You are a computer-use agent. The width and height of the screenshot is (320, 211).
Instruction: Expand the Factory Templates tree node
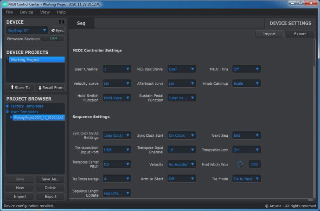(x=7, y=106)
